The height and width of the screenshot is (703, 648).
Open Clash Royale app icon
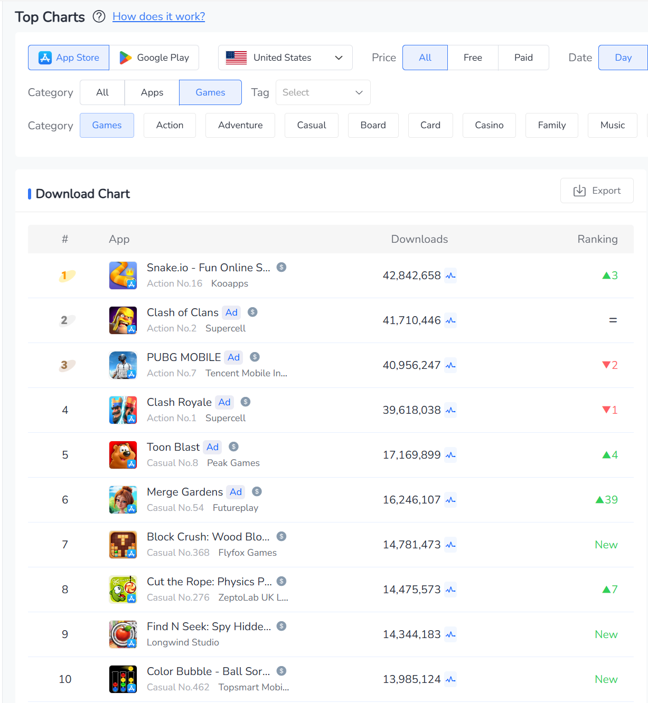(123, 410)
